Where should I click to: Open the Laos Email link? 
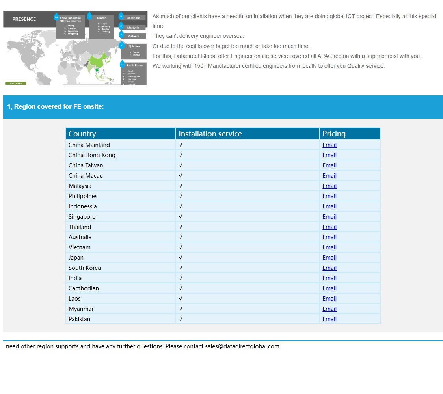click(x=329, y=299)
